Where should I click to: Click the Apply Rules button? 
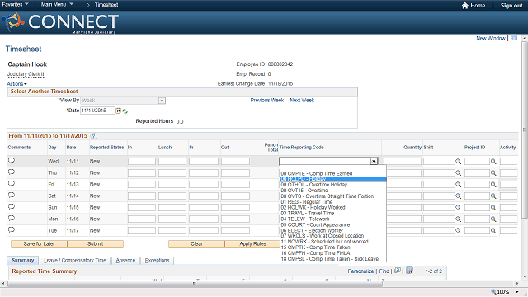252,244
